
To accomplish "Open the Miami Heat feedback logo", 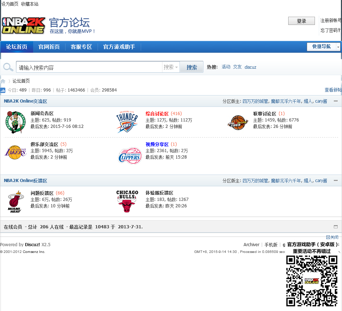I will [x=16, y=202].
